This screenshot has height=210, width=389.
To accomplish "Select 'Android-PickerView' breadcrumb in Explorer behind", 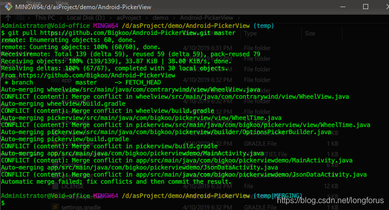I will (206, 18).
